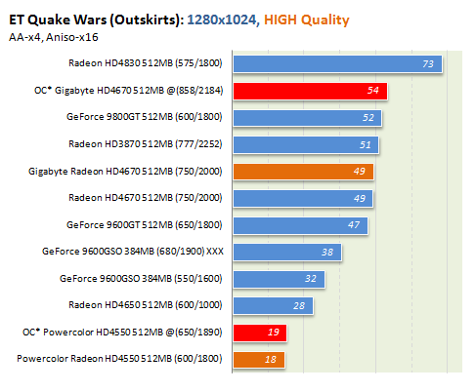Click the blue bar showing value 51
This screenshot has width=476, height=392.
[306, 145]
